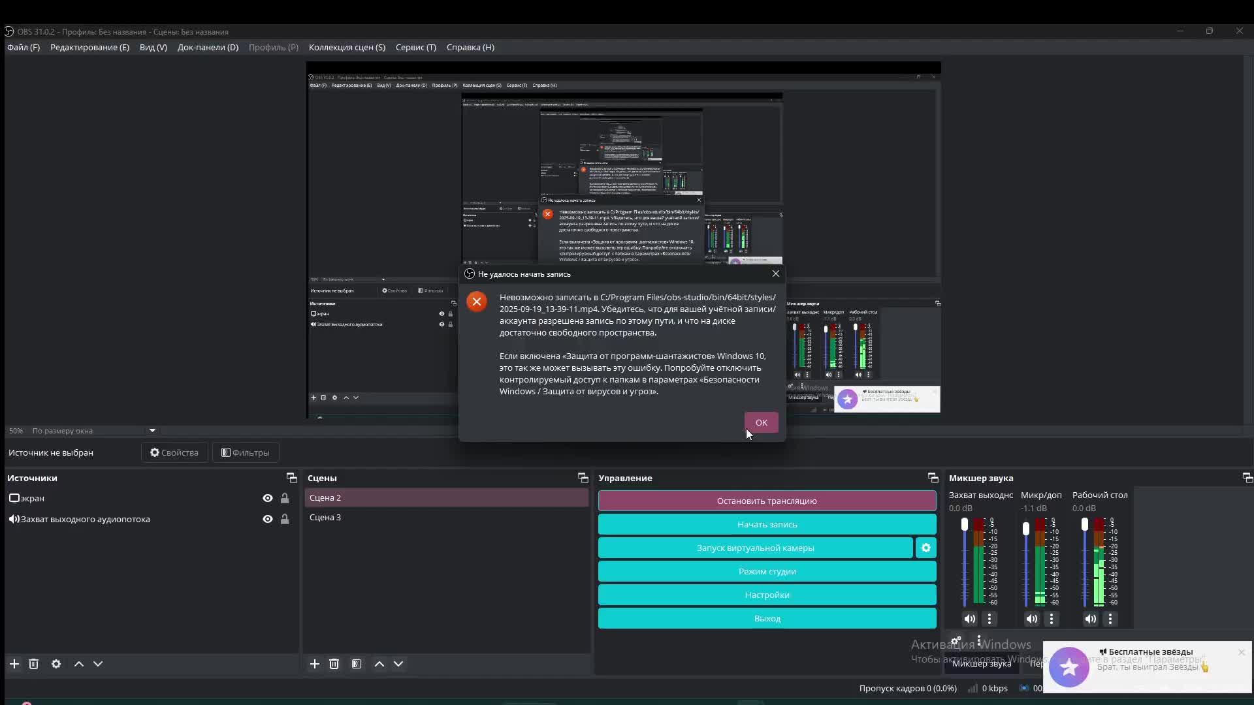Move scene down with arrow icon
Viewport: 1254px width, 705px height.
tap(398, 664)
